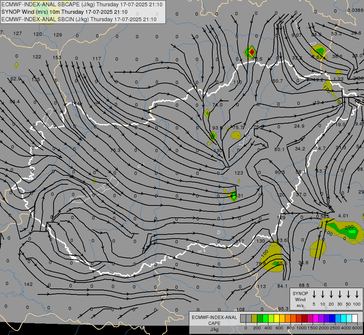Image resolution: width=364 pixels, height=335 pixels.
Task: Click the SYNOP Wind 10m title line
Action: click(64, 12)
